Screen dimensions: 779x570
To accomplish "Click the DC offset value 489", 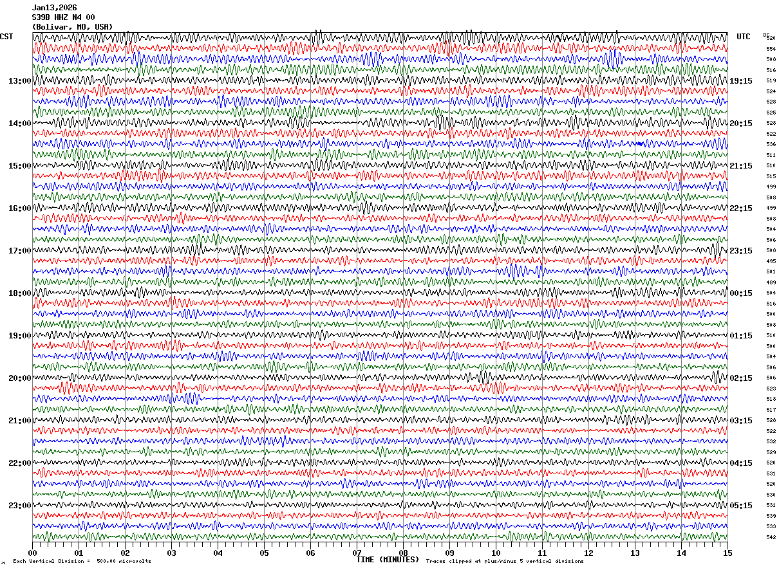I will point(771,282).
